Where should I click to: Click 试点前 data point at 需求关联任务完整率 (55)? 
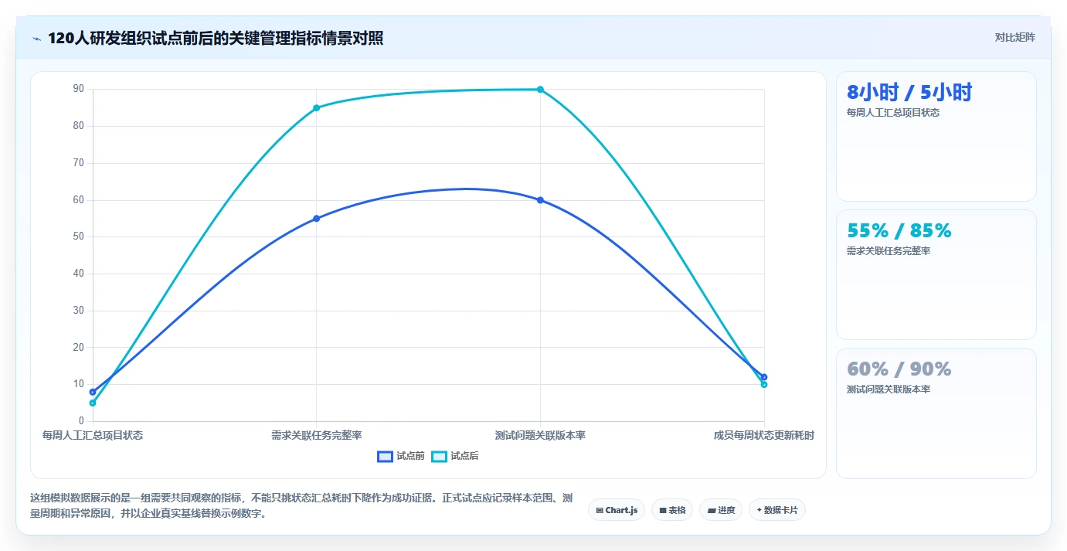click(x=316, y=219)
